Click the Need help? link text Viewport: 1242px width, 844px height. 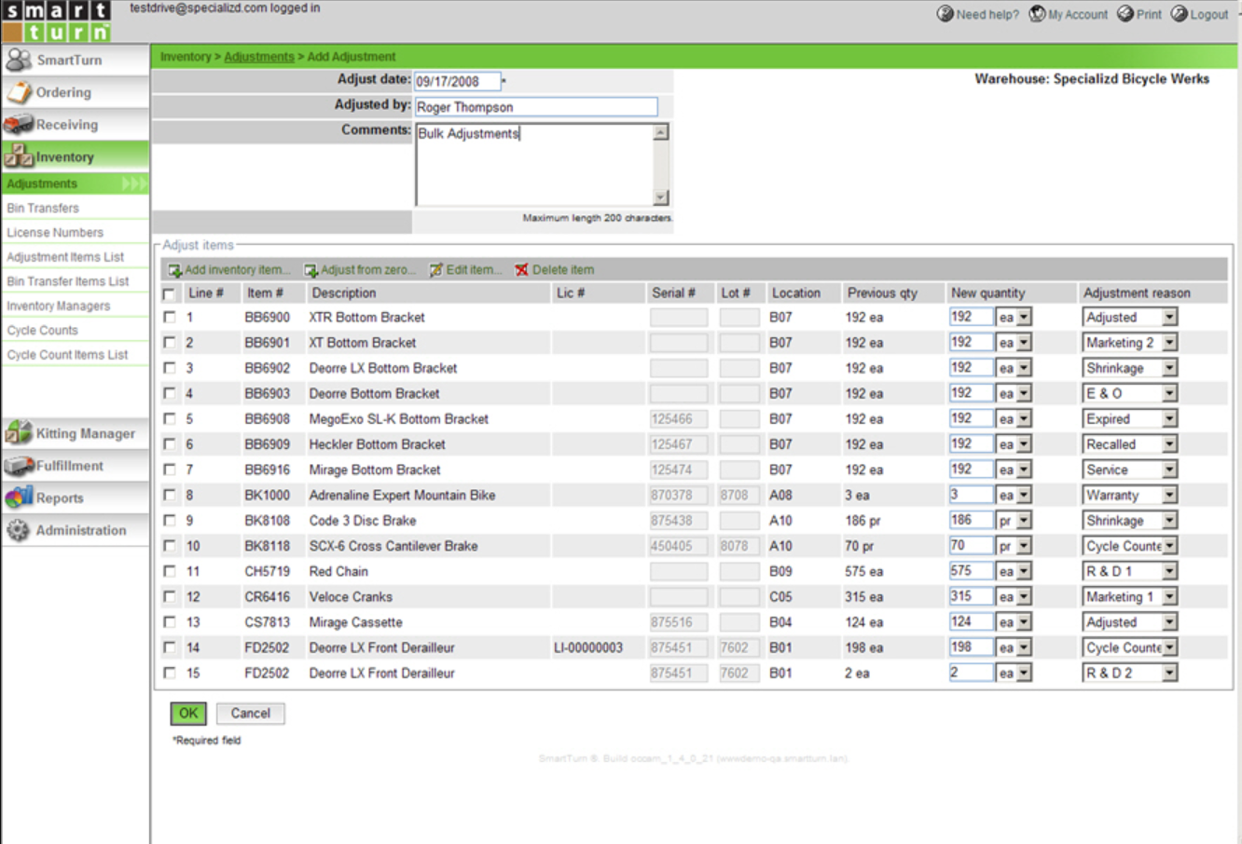click(x=987, y=14)
